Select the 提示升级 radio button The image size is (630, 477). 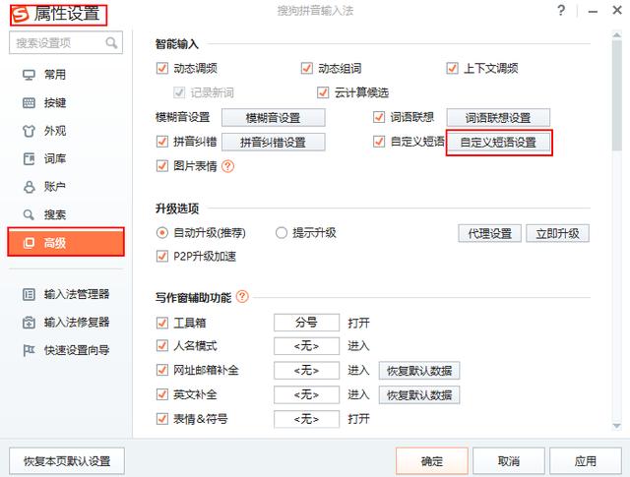(x=282, y=233)
